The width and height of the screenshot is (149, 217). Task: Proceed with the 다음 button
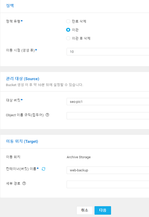(x=103, y=210)
